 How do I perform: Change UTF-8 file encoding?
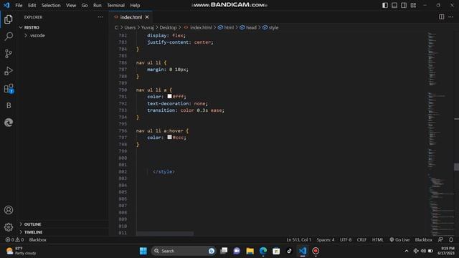[346, 240]
